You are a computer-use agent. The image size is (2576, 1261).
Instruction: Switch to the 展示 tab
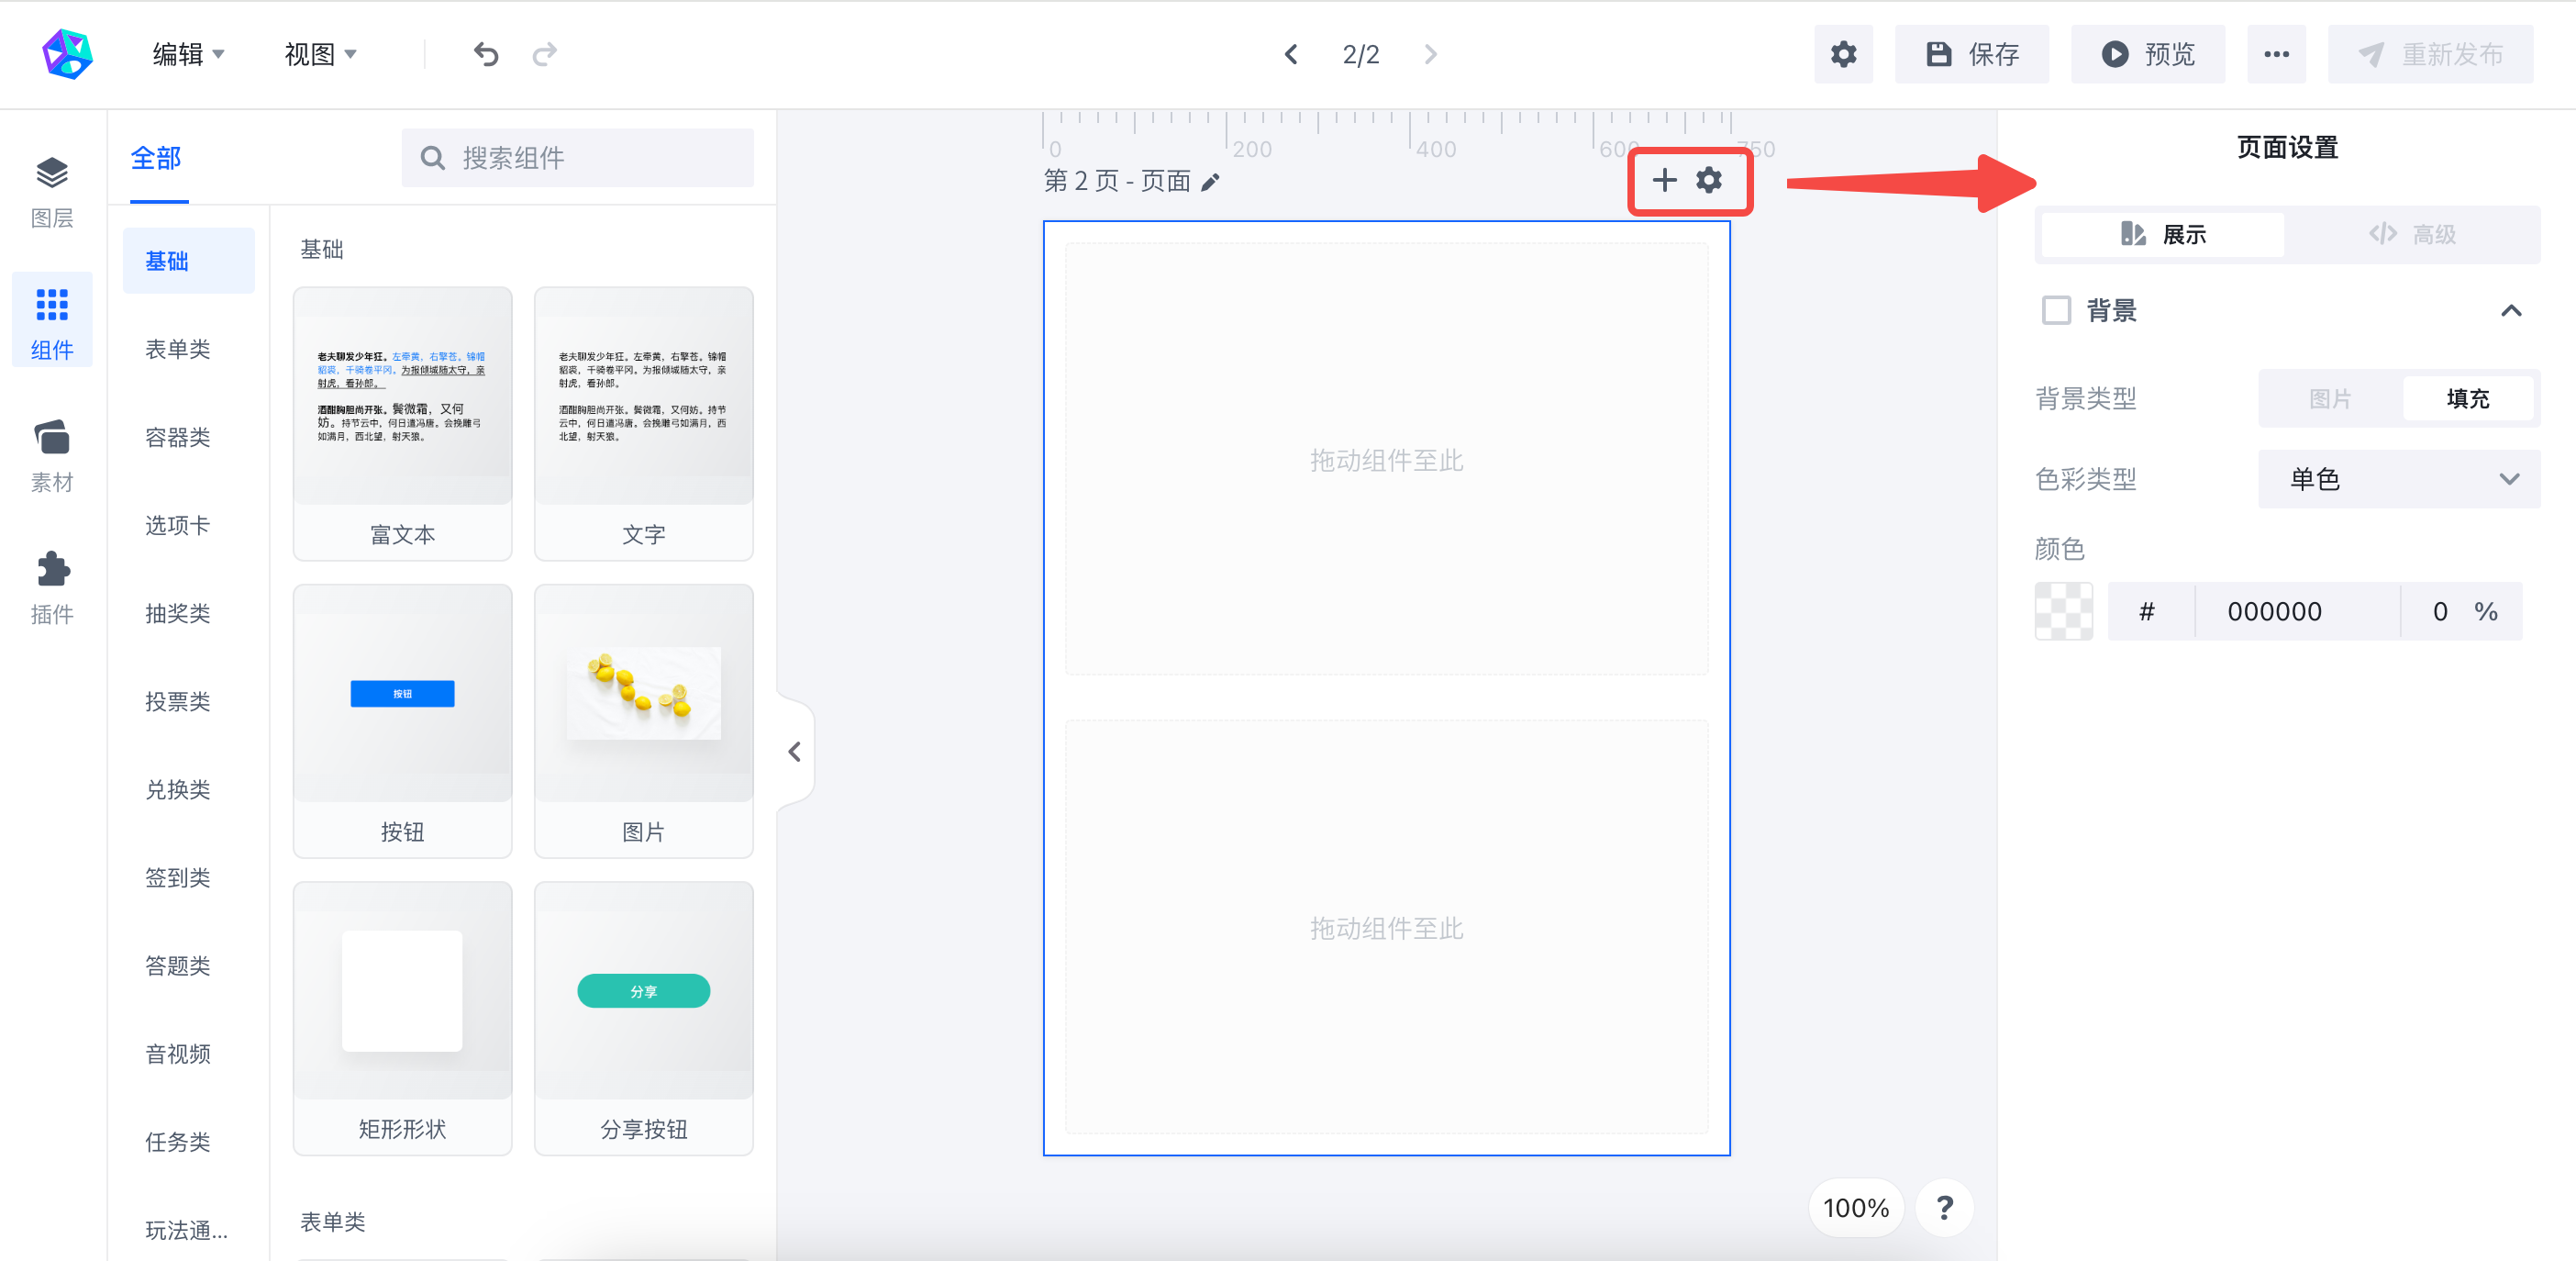pyautogui.click(x=2162, y=234)
